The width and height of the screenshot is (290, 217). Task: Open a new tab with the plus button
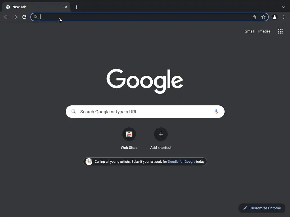(76, 7)
